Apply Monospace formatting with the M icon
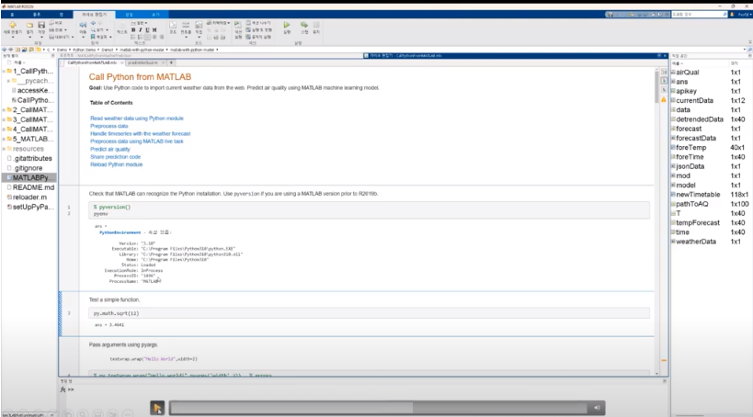 pos(154,30)
